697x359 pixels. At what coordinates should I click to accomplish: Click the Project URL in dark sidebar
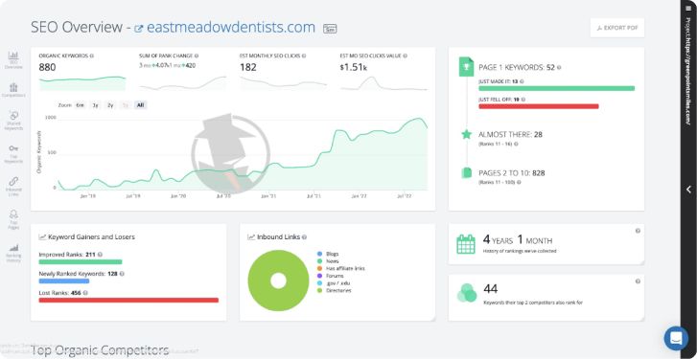[x=688, y=72]
